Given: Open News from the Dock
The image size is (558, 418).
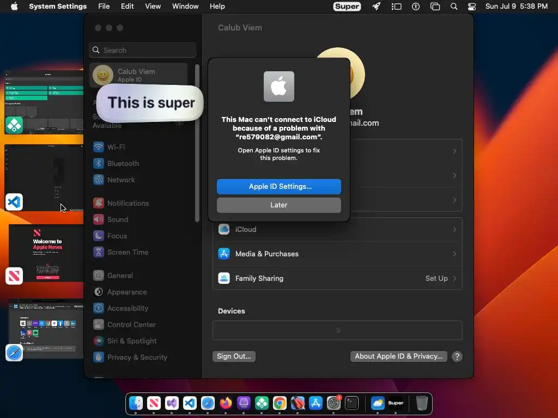Looking at the screenshot, I should (154, 403).
